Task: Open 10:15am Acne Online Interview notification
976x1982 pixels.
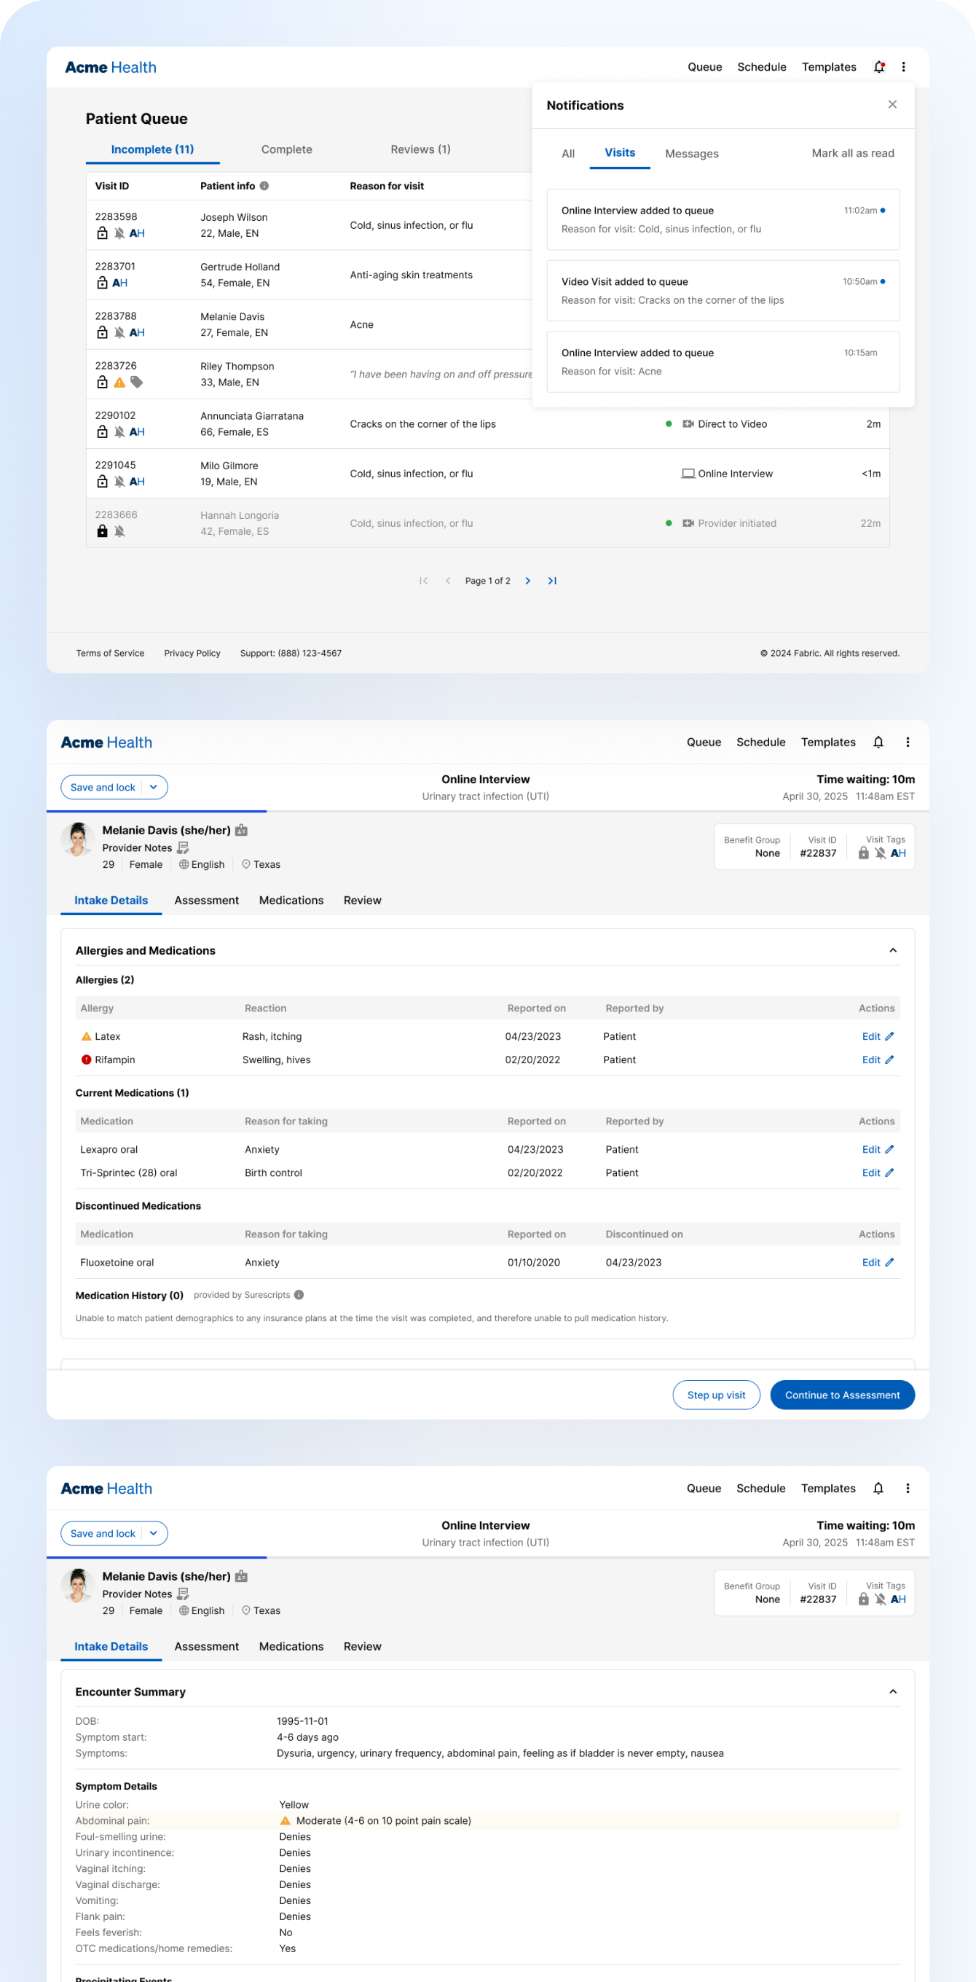Action: (723, 361)
